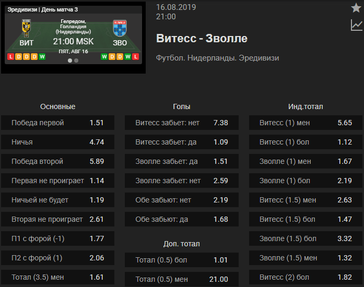Add match to favorites with star icon
The width and height of the screenshot is (364, 287).
[x=356, y=8]
